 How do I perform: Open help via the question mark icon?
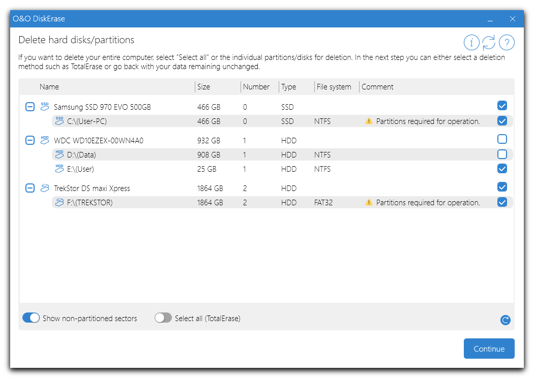(507, 43)
